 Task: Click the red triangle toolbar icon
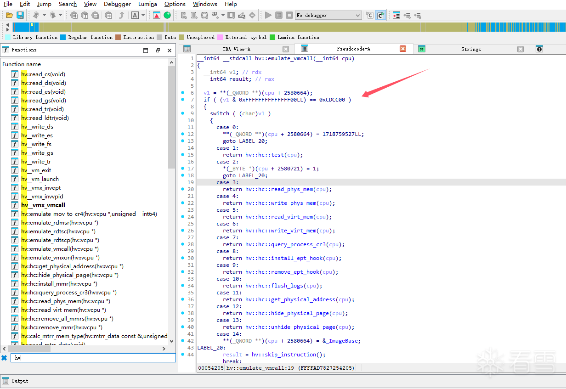[157, 15]
